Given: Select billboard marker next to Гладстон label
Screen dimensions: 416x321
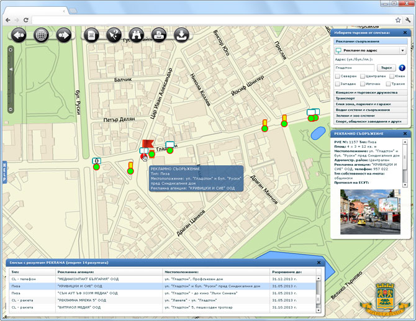Looking at the screenshot, I should pos(170,148).
